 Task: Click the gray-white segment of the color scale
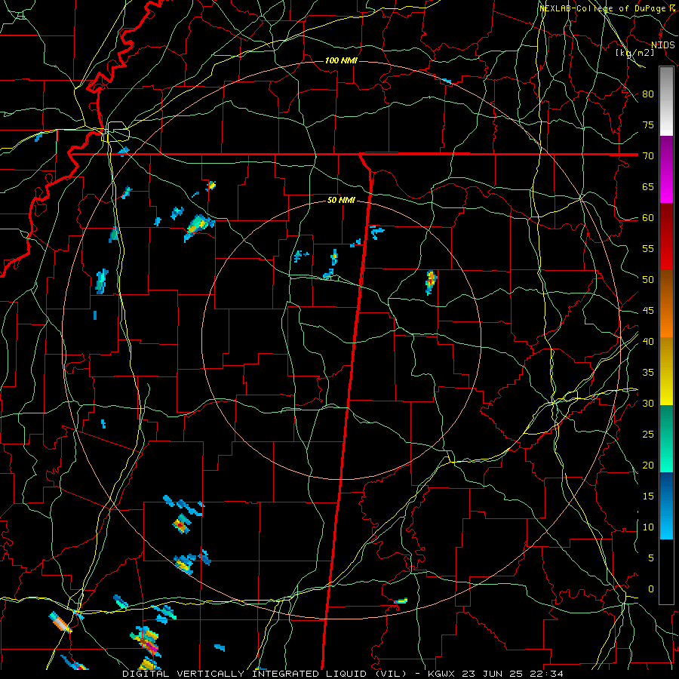point(666,101)
